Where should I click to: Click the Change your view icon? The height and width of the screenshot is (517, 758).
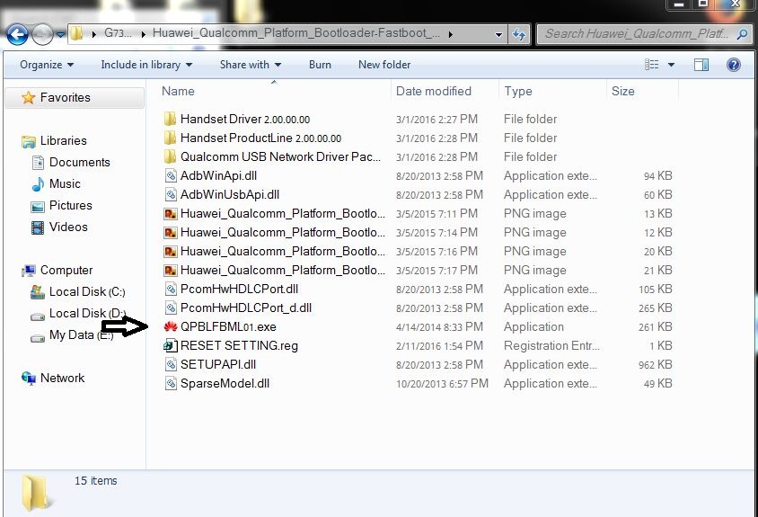652,65
